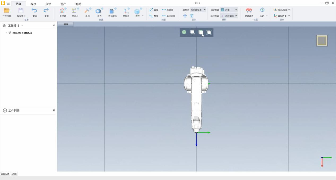Select the 直径 diameter measure tool

154,10
